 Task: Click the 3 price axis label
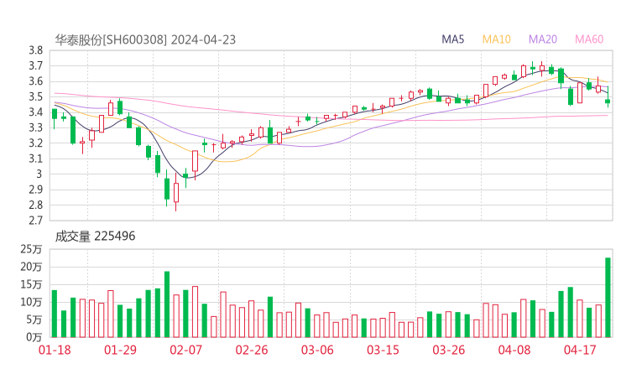[x=39, y=174]
